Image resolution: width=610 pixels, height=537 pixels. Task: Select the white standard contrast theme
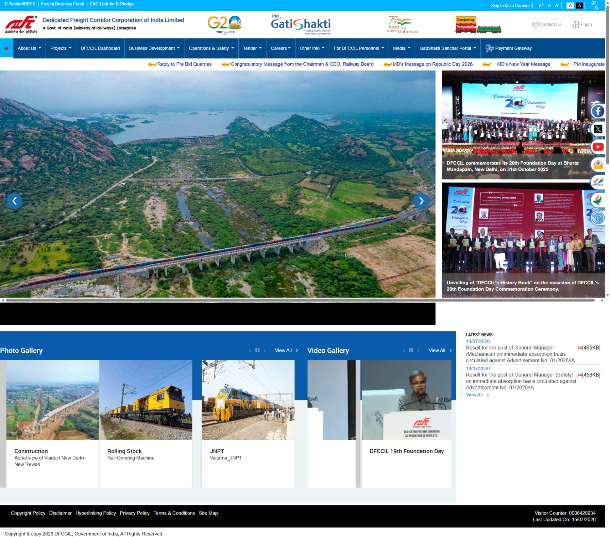(570, 5)
